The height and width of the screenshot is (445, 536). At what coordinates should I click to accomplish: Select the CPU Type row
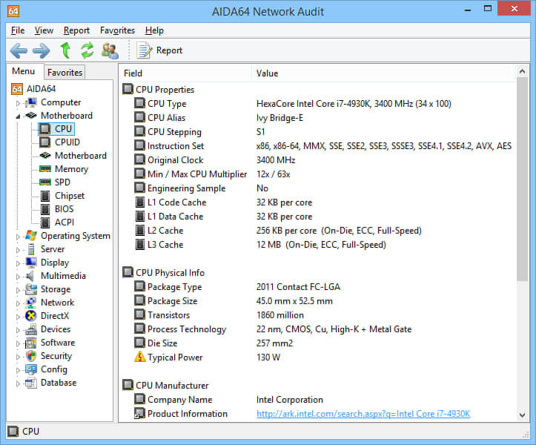click(318, 103)
